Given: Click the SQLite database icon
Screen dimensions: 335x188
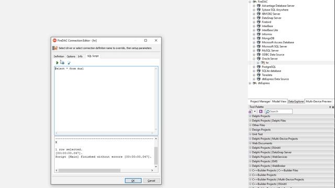Looking at the screenshot, I should coord(259,71).
